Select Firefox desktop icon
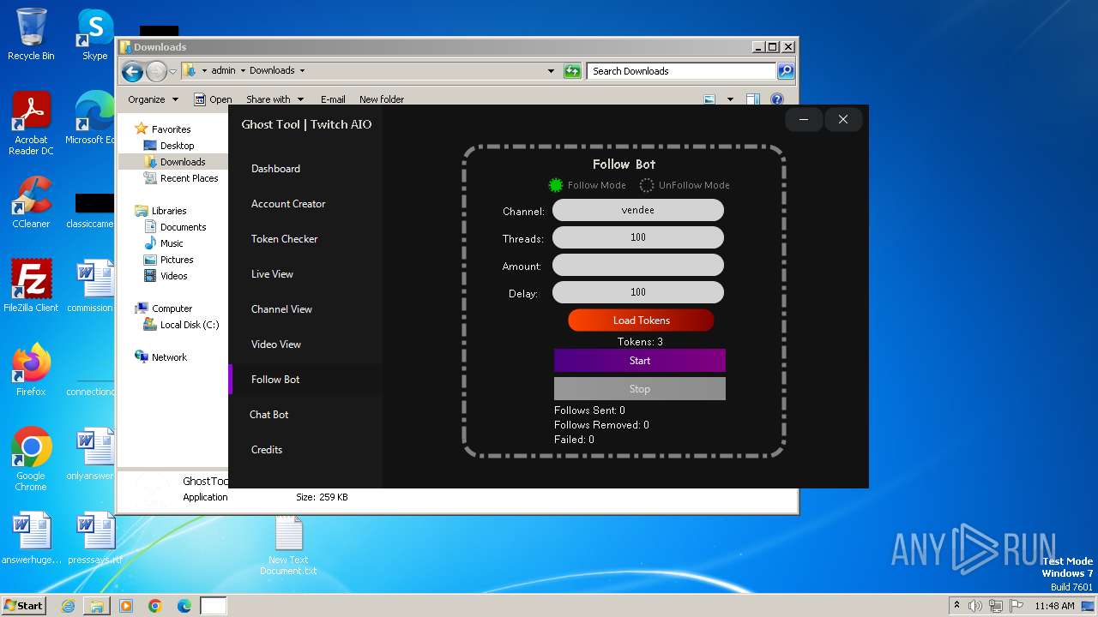The height and width of the screenshot is (617, 1098). pyautogui.click(x=31, y=370)
